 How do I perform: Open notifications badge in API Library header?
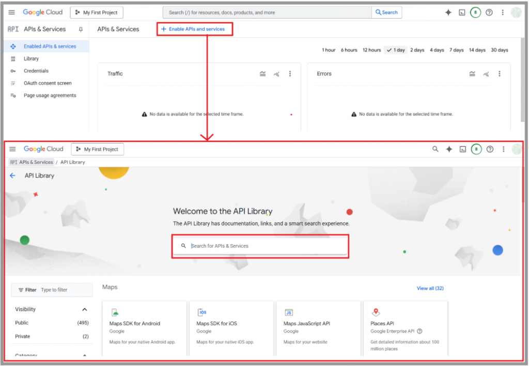[476, 149]
